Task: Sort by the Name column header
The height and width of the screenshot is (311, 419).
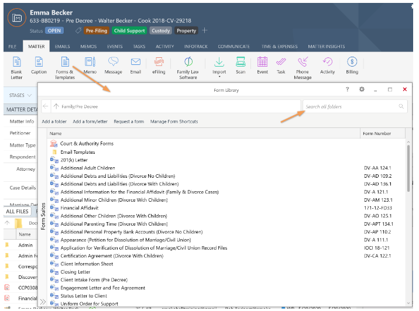Action: 204,133
